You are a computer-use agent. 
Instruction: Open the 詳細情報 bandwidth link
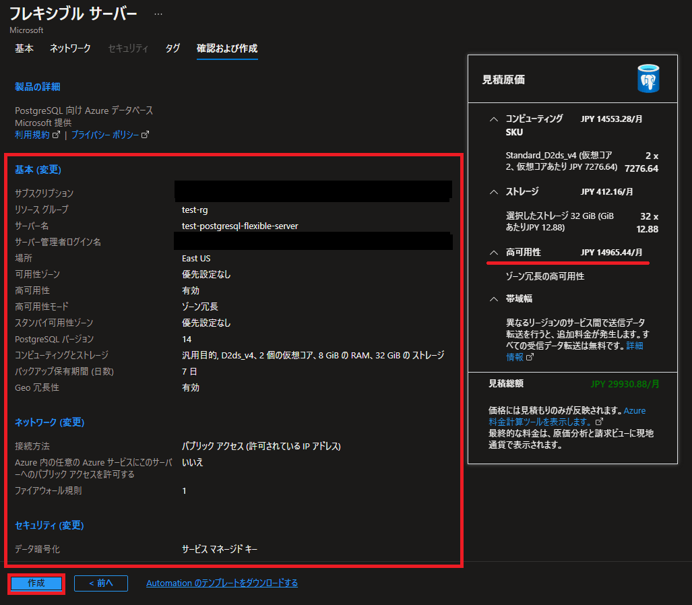coord(635,346)
